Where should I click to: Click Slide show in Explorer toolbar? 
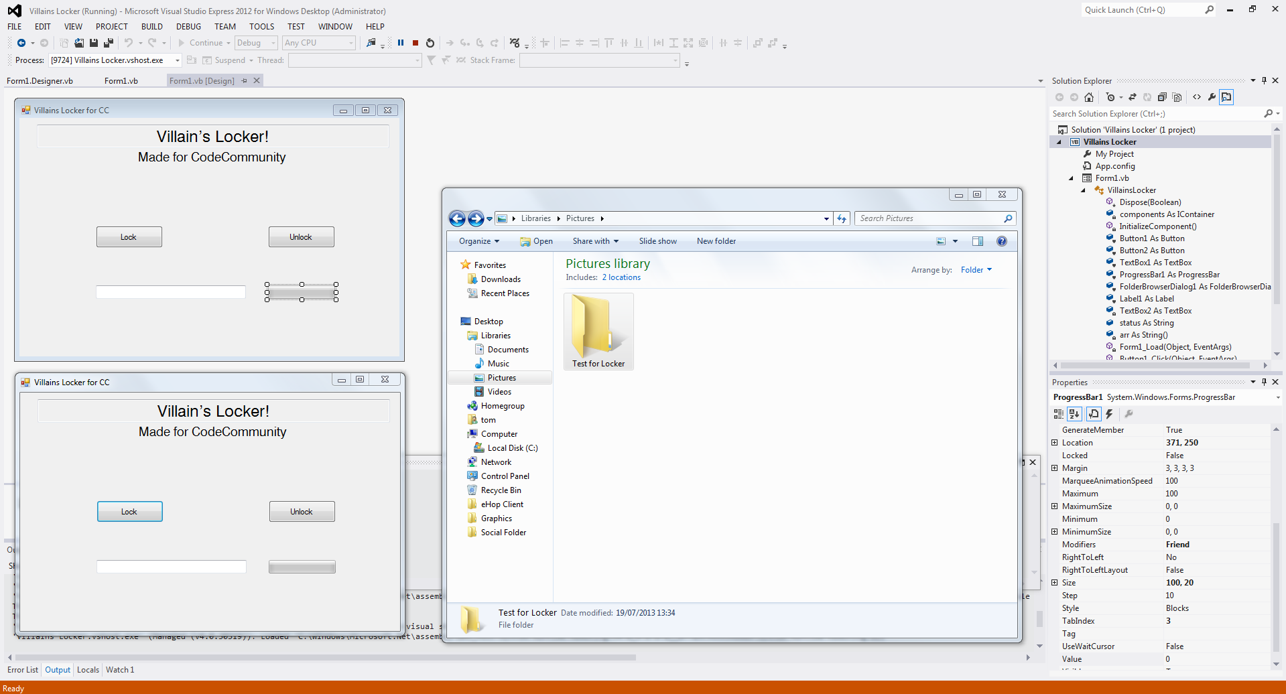pos(657,241)
